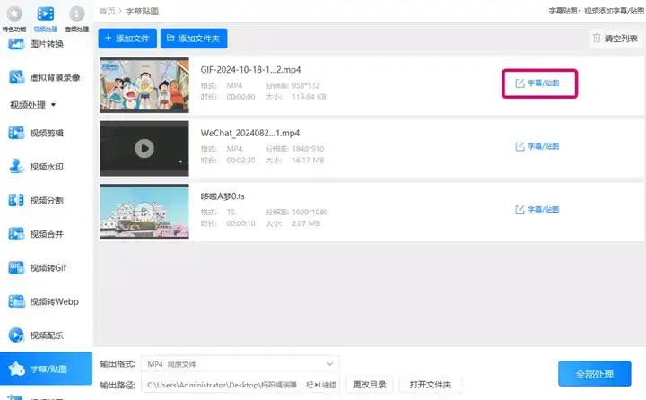Select the 视频分割 tool
Screen dimensions: 646x400
pyautogui.click(x=45, y=200)
